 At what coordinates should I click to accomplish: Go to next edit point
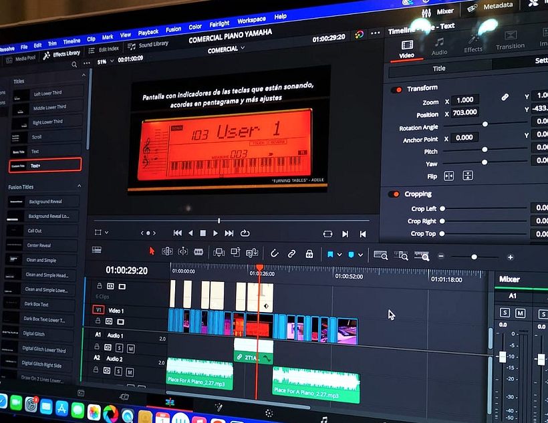click(345, 234)
